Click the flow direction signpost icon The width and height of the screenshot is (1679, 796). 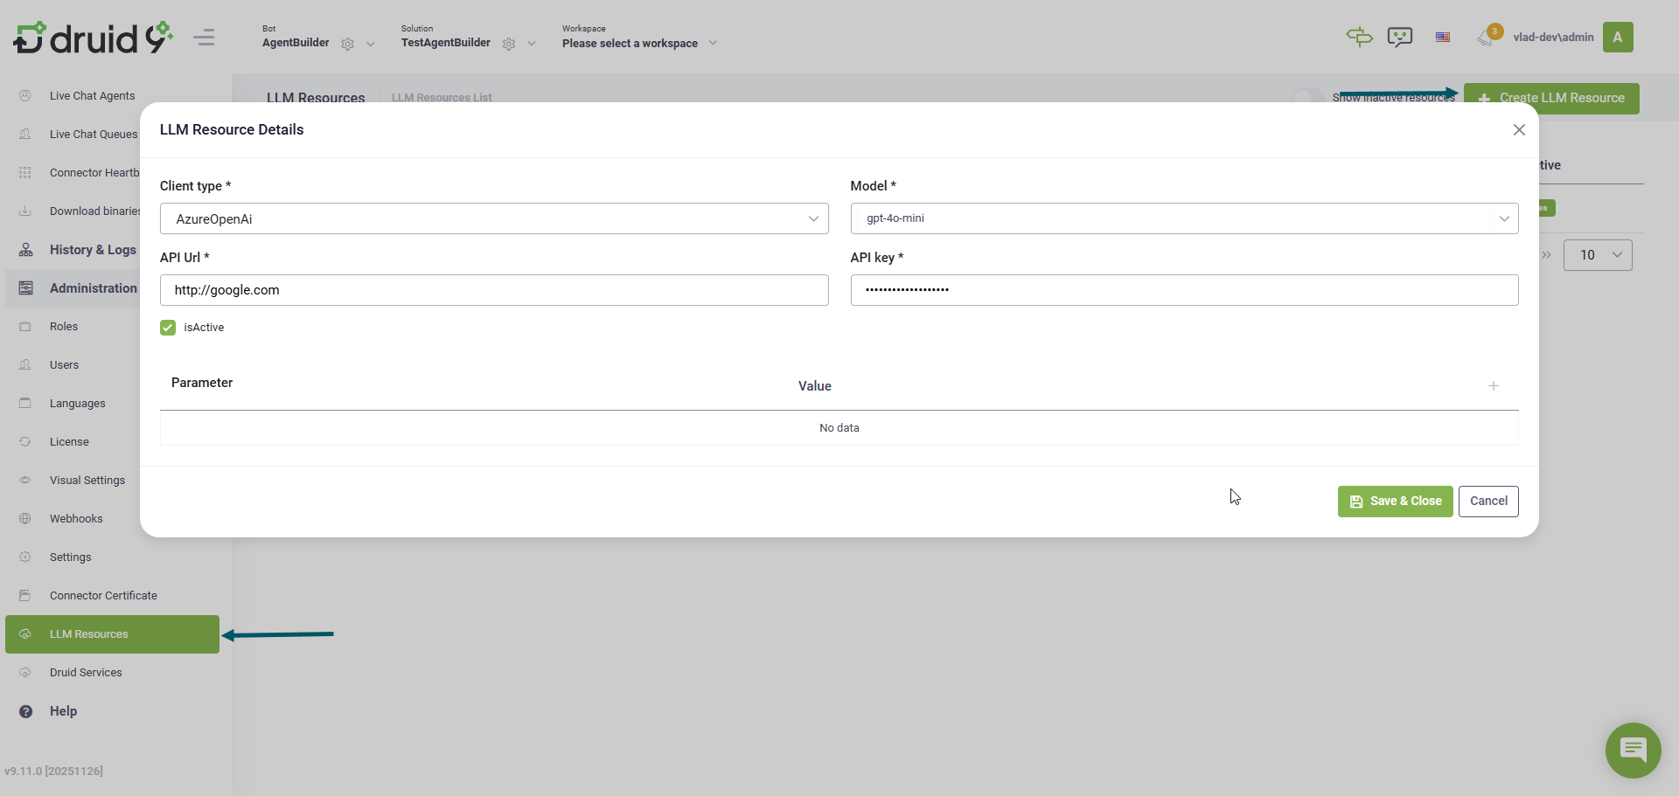(1359, 37)
